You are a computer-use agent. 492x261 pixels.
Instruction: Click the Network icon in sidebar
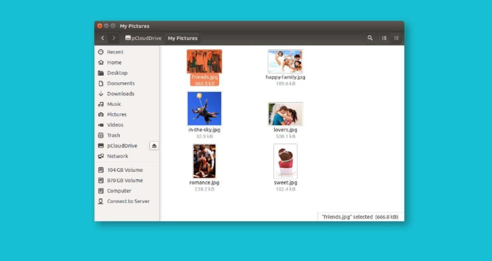[101, 156]
